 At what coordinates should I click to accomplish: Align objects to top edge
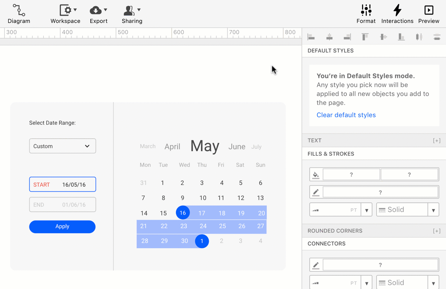pos(365,37)
